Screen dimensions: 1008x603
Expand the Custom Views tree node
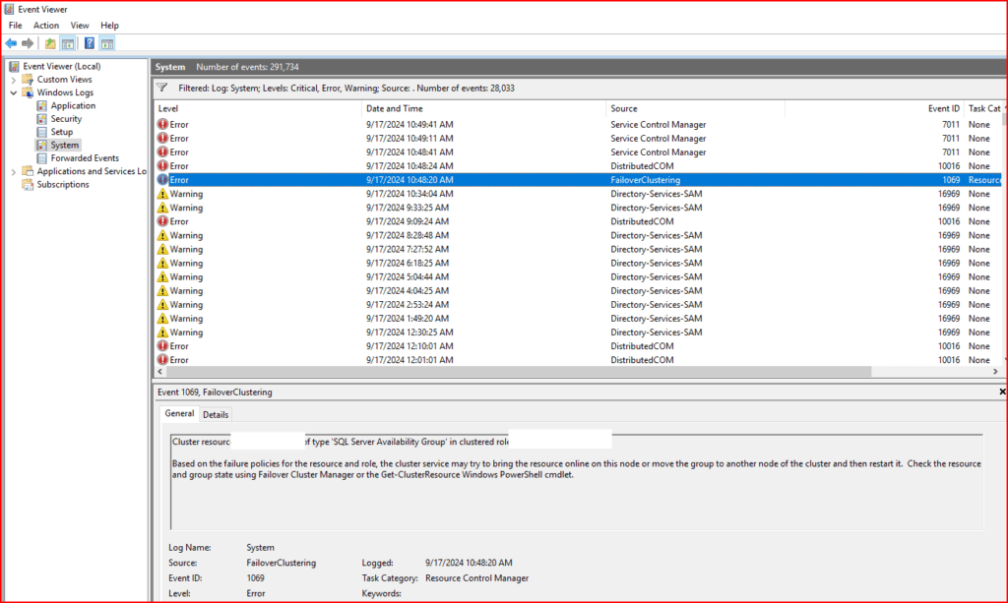click(x=14, y=80)
